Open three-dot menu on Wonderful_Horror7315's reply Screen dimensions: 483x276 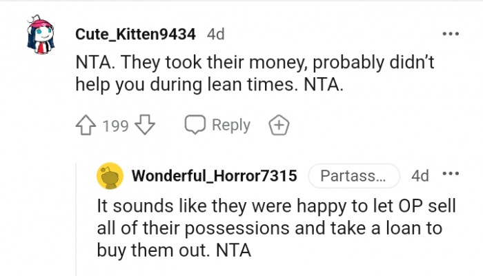pos(450,175)
